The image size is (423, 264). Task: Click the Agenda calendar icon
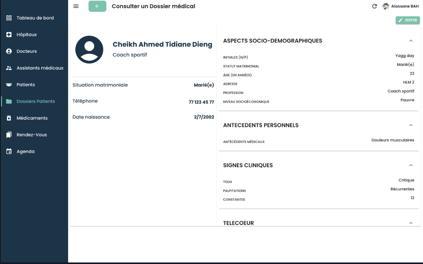click(9, 151)
